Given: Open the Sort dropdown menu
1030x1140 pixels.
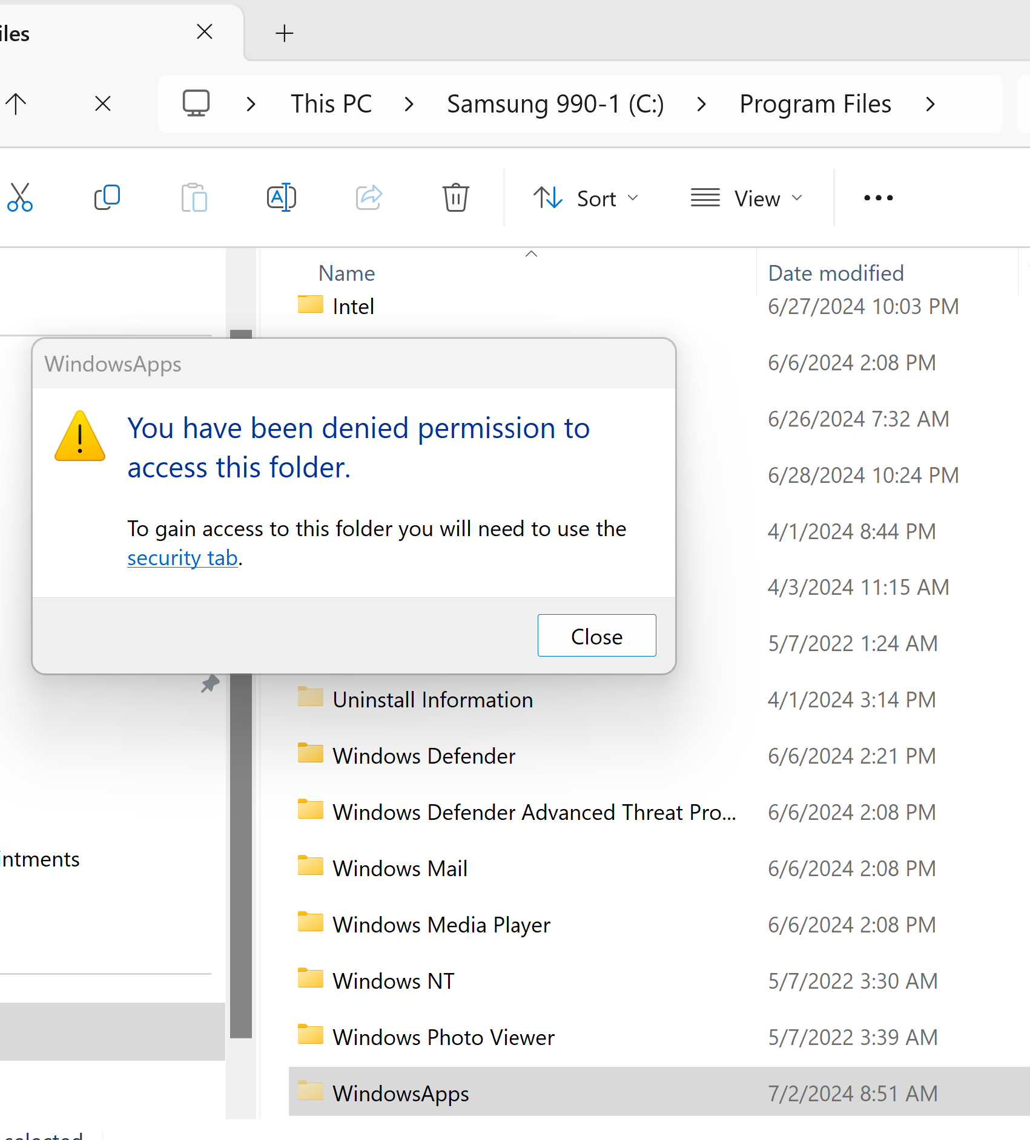Looking at the screenshot, I should (586, 198).
